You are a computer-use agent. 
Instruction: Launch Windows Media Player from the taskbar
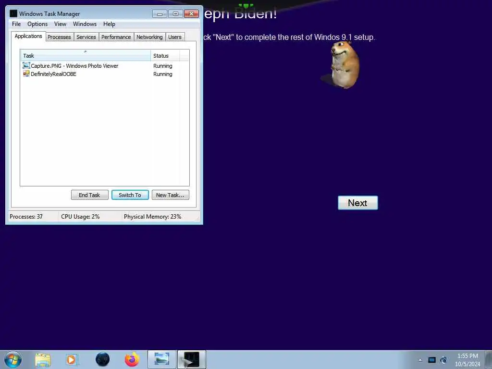pos(72,359)
